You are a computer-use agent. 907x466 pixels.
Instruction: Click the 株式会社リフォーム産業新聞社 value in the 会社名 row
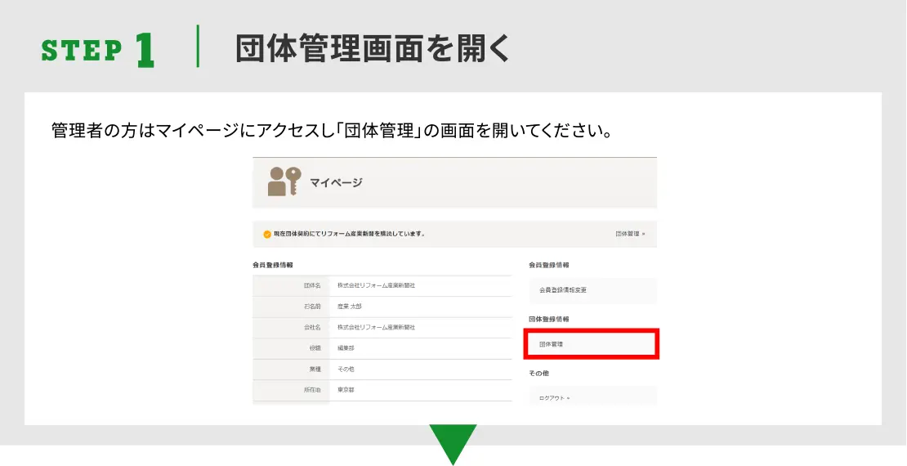377,328
